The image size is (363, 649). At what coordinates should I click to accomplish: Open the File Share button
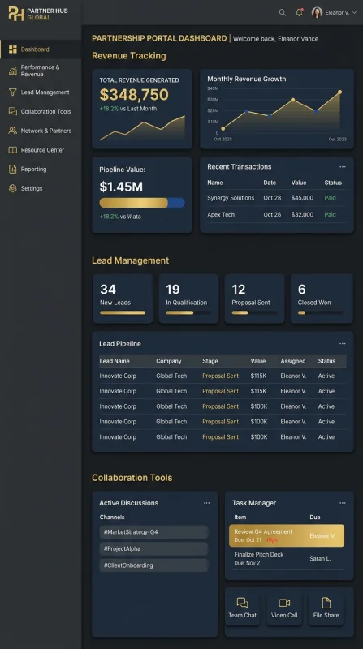click(326, 608)
